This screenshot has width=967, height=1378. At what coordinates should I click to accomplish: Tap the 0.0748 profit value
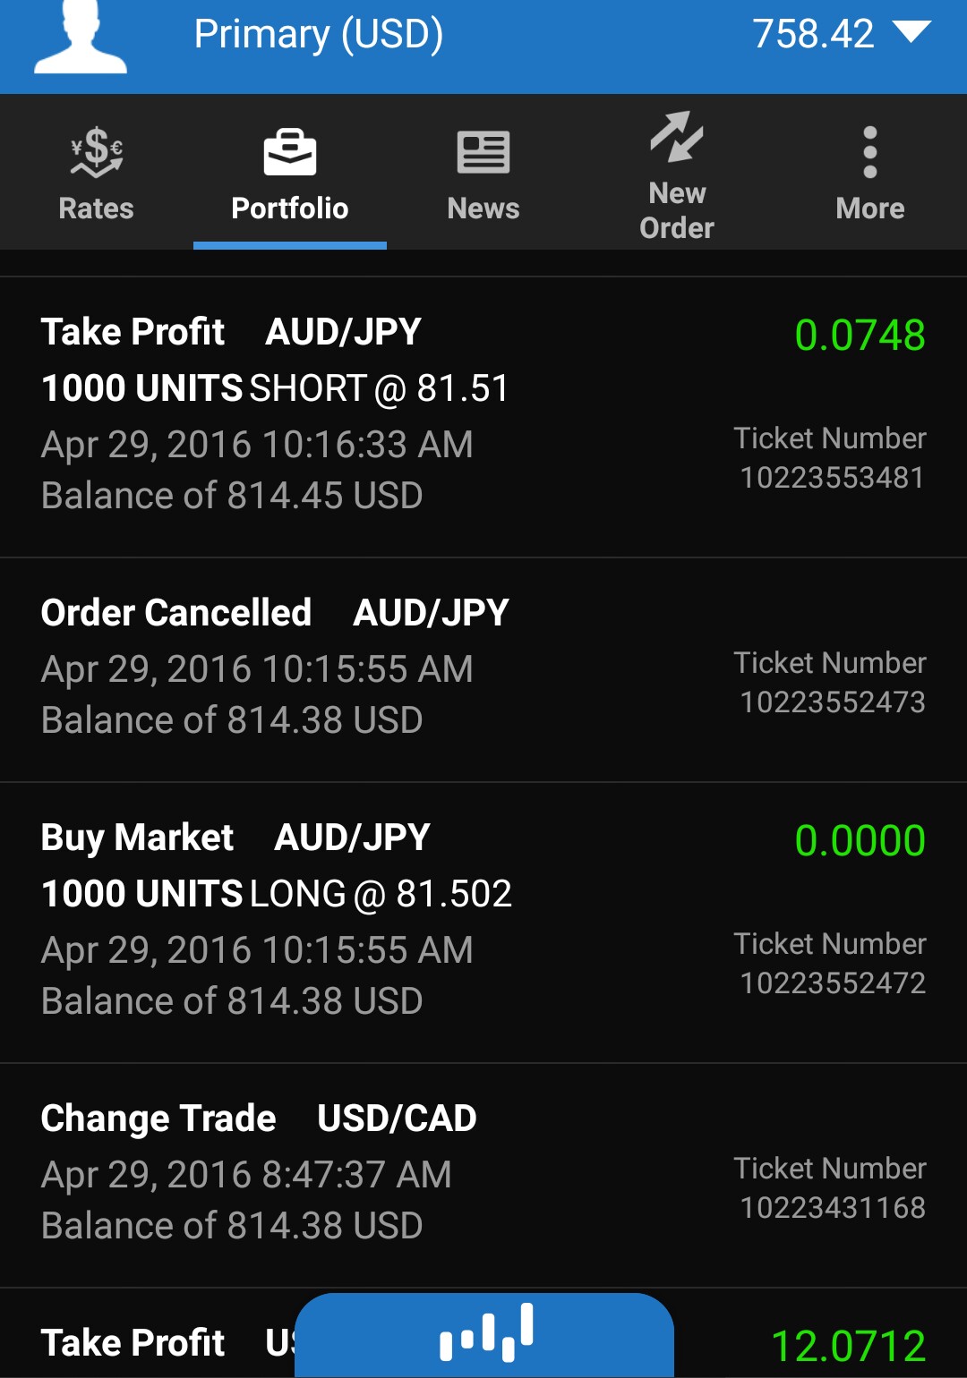coord(860,336)
